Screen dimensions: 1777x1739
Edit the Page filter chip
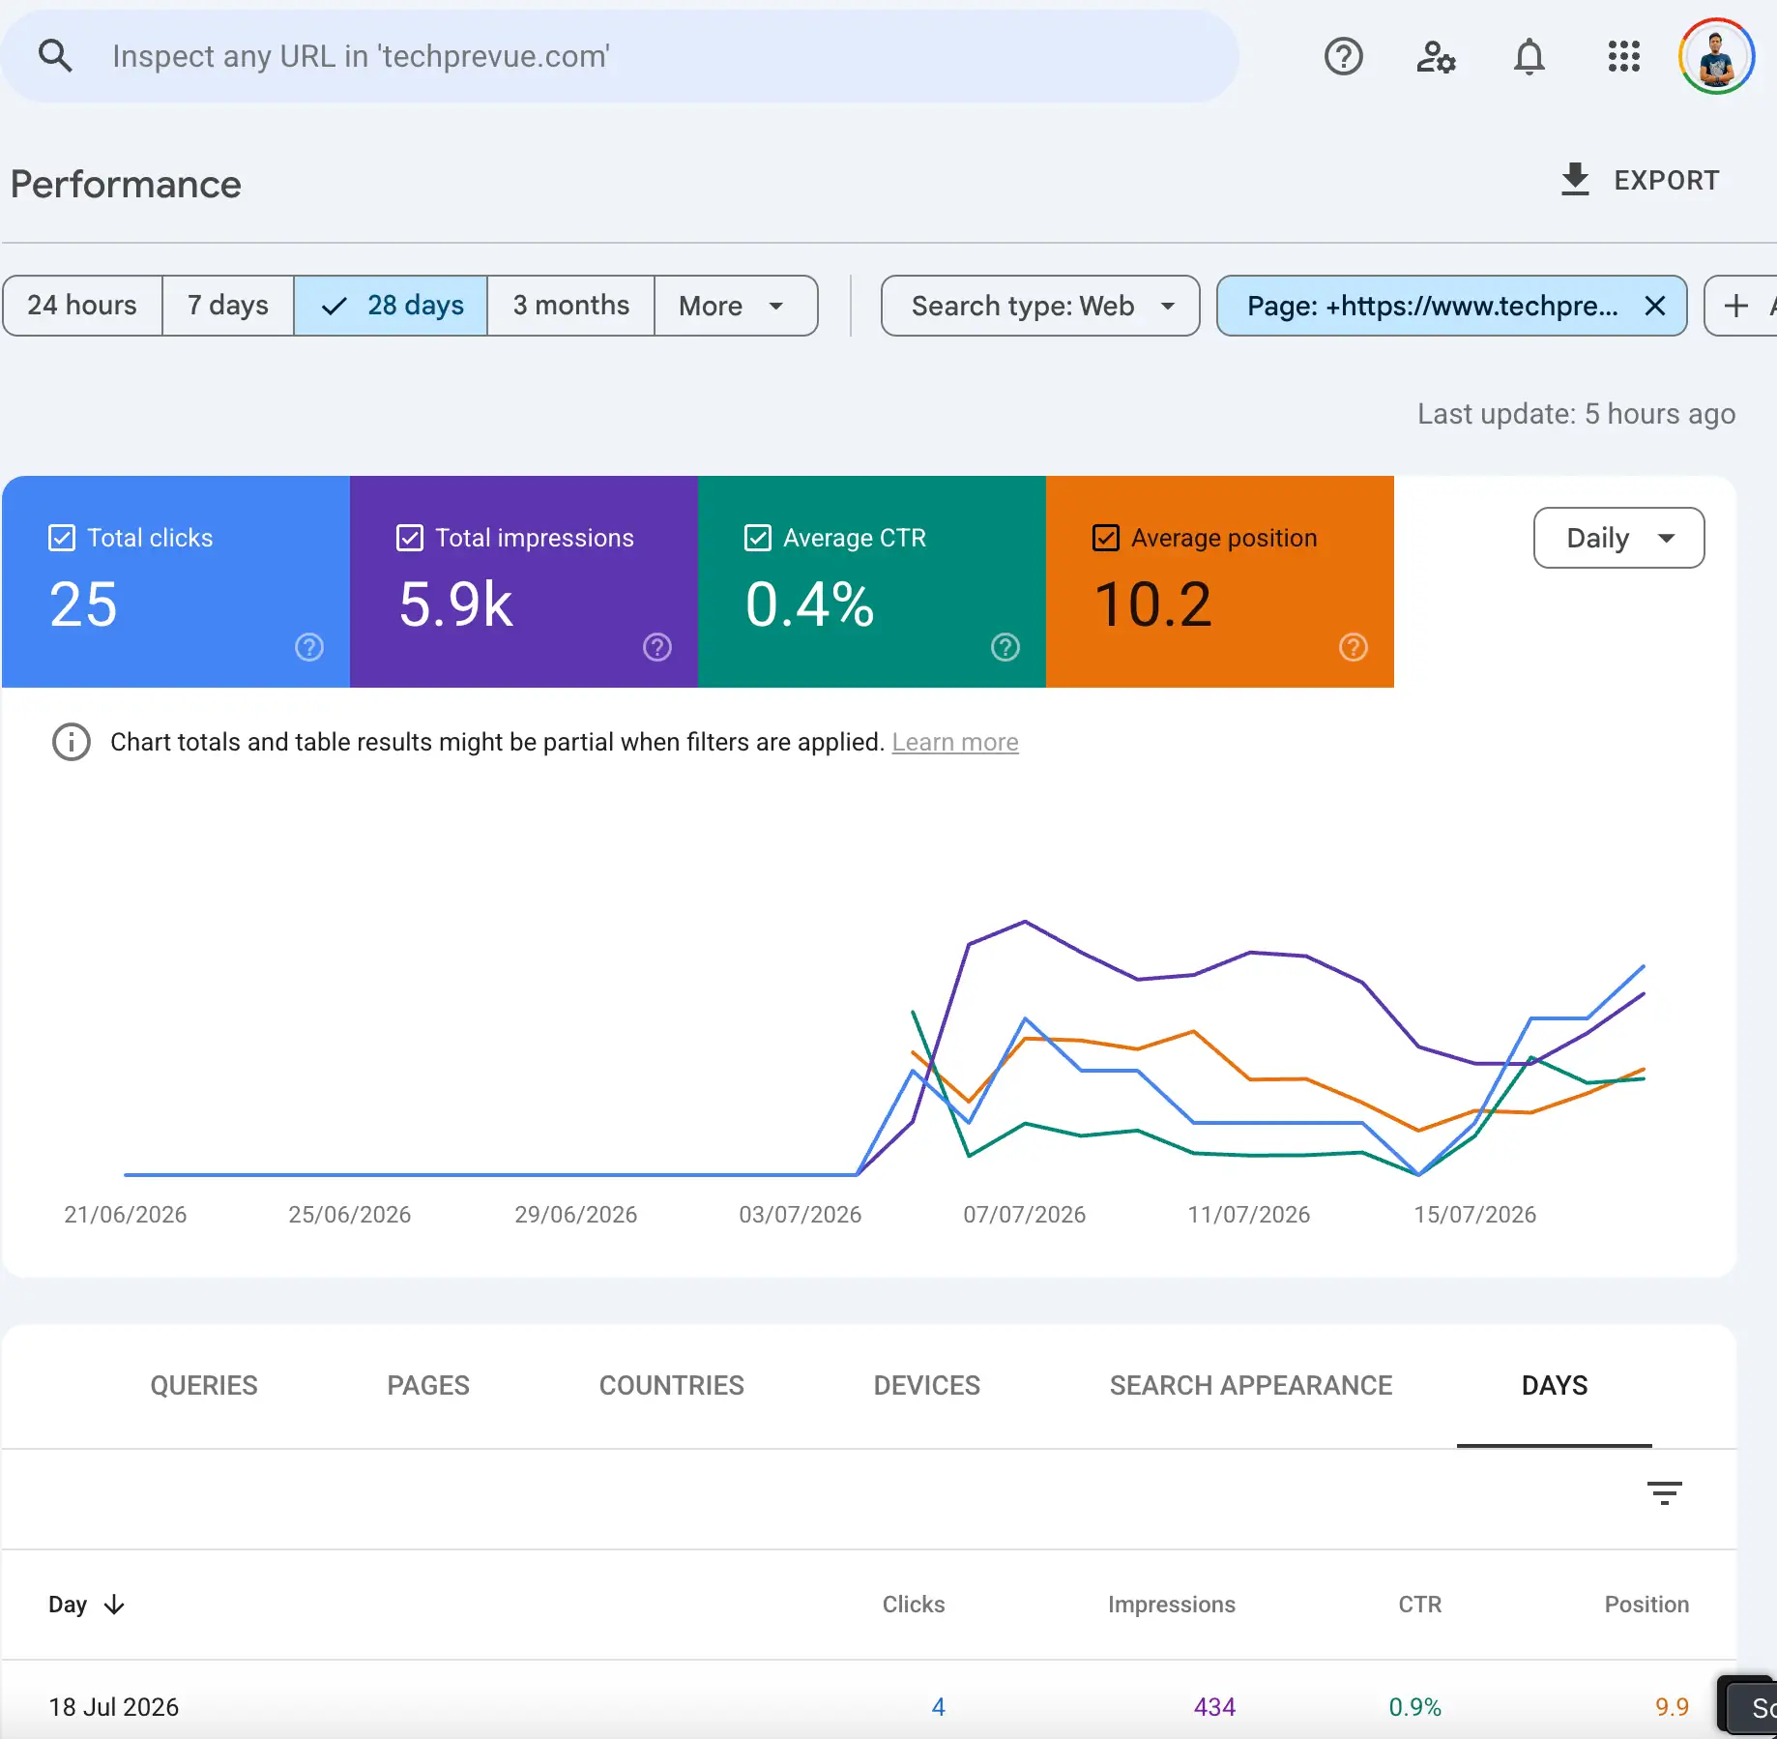(x=1432, y=306)
